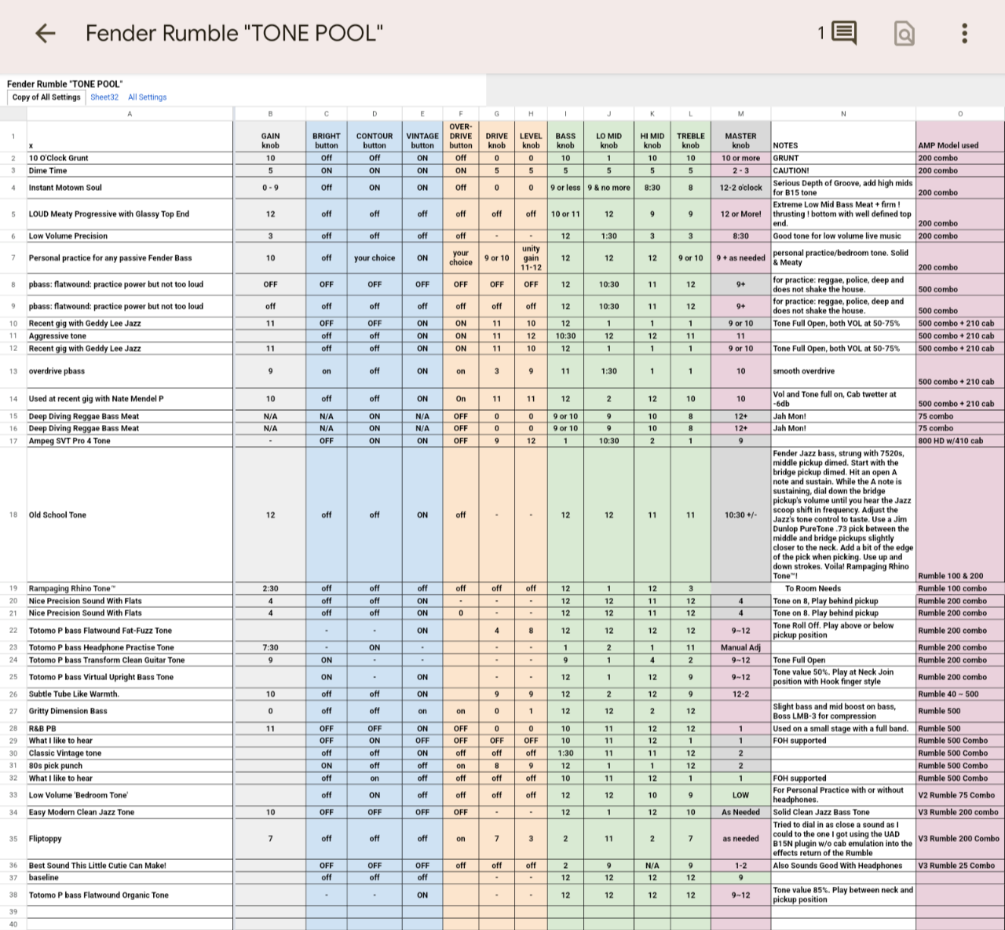Click the AMP Model used header cell
The height and width of the screenshot is (930, 1005).
959,137
